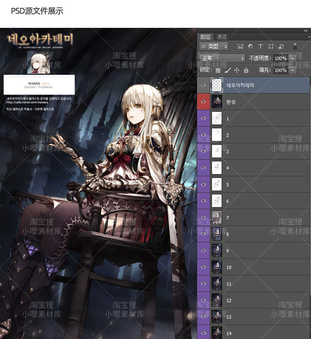The image size is (311, 339).
Task: Select layer 8 thumbnail
Action: [x=217, y=234]
